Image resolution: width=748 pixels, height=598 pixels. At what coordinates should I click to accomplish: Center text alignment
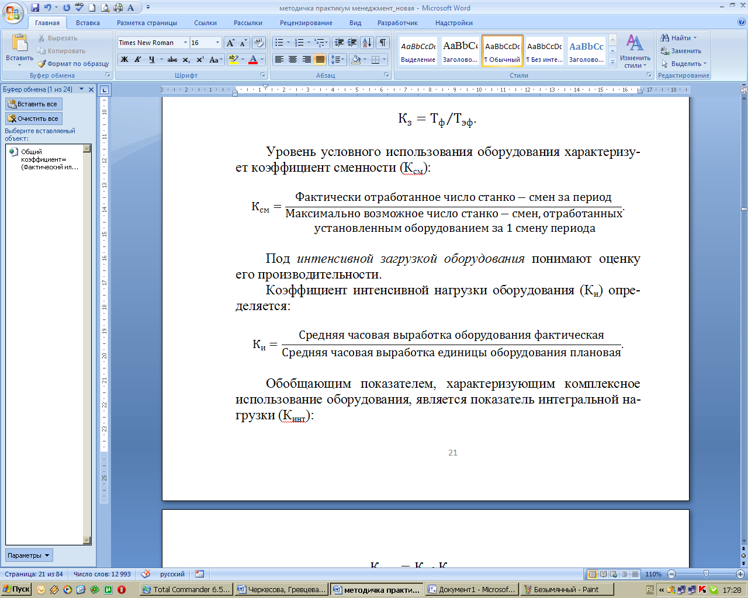point(293,60)
